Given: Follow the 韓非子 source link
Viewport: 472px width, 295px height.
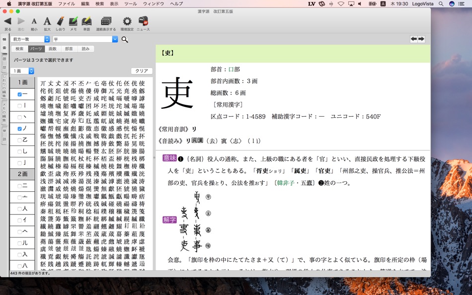Looking at the screenshot, I should click(285, 183).
